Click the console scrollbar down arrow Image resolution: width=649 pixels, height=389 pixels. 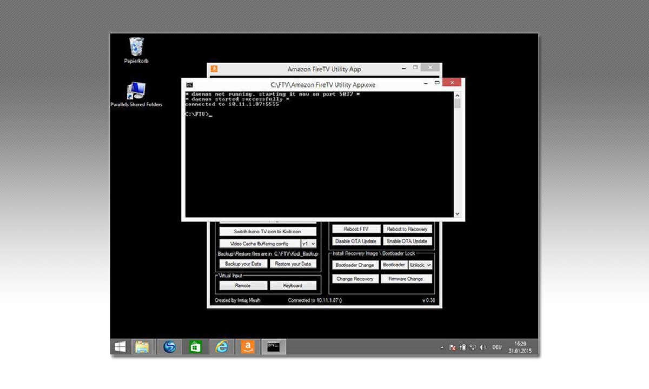coord(458,214)
